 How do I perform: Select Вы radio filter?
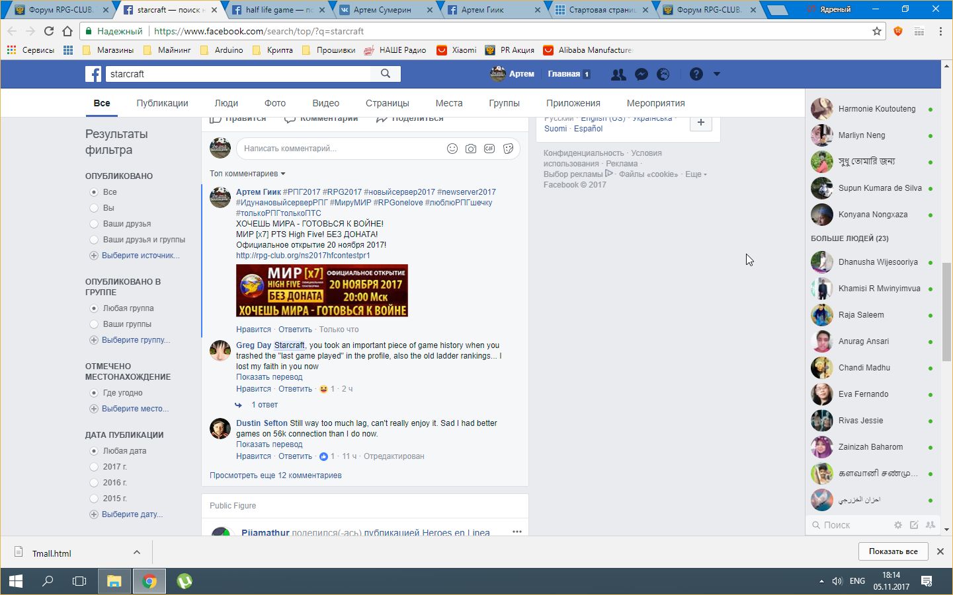click(x=94, y=208)
